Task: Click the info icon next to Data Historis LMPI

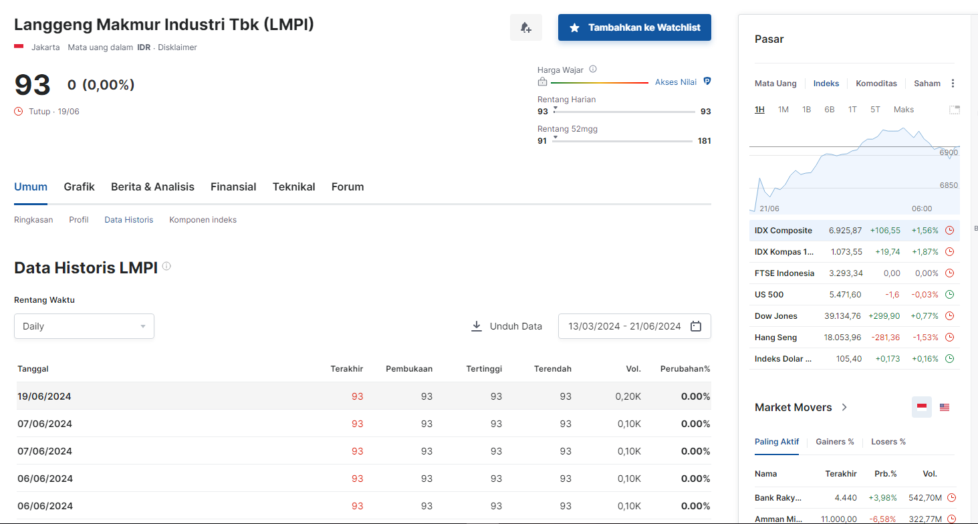Action: pyautogui.click(x=166, y=266)
